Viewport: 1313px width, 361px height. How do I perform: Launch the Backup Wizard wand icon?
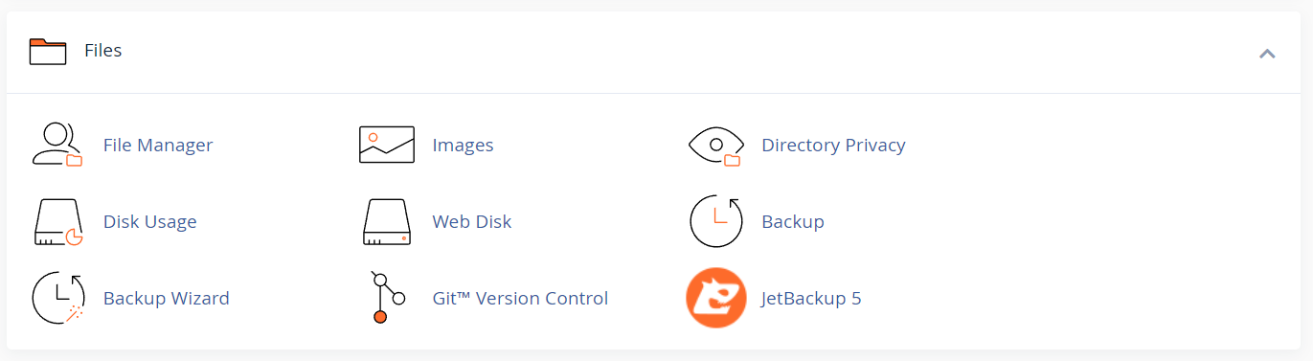[57, 298]
